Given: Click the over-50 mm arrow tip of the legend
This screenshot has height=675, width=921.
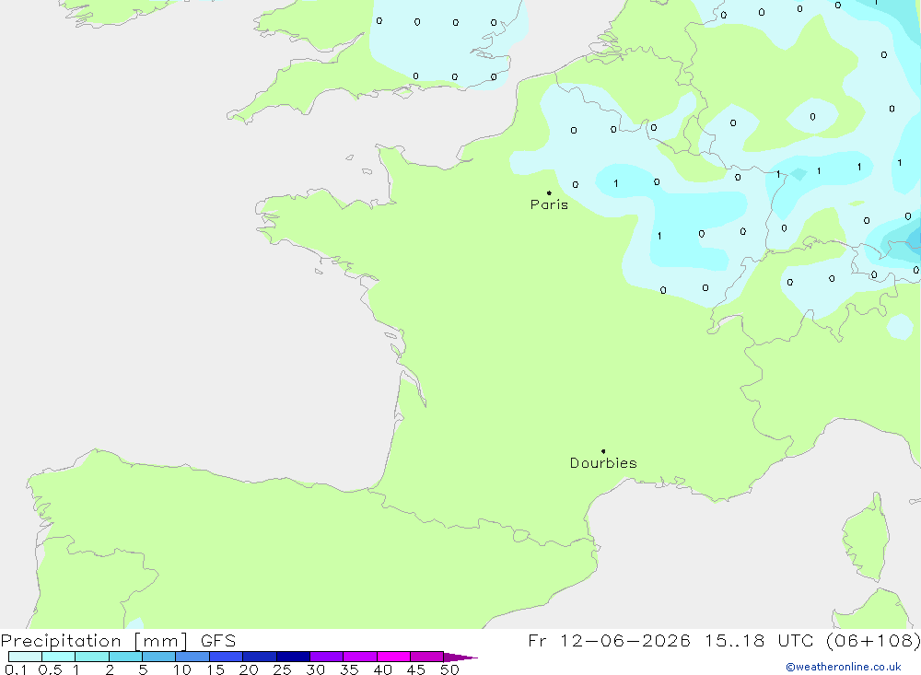Looking at the screenshot, I should click(460, 657).
